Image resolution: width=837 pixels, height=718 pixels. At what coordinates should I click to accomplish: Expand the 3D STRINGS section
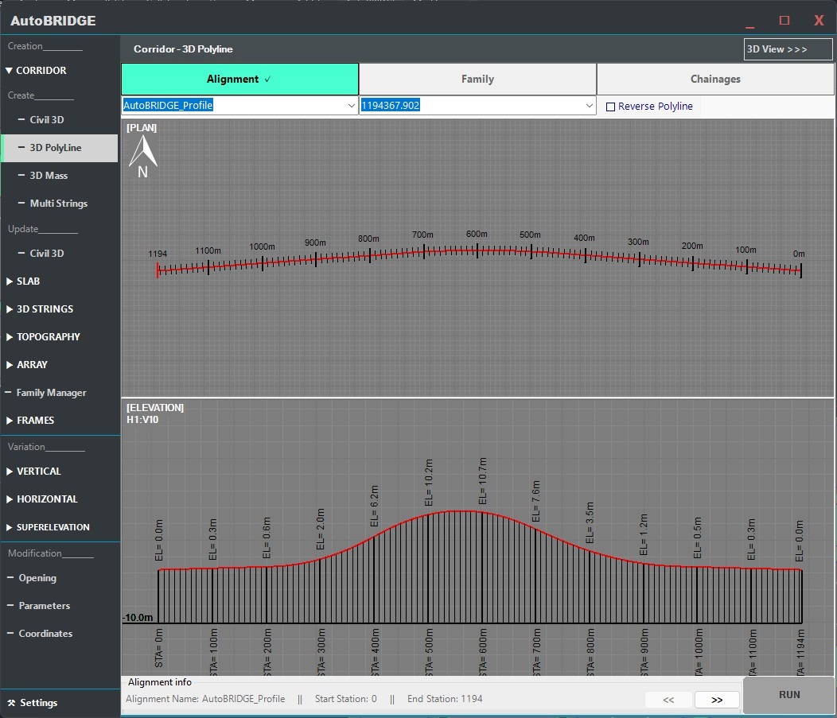[x=45, y=309]
